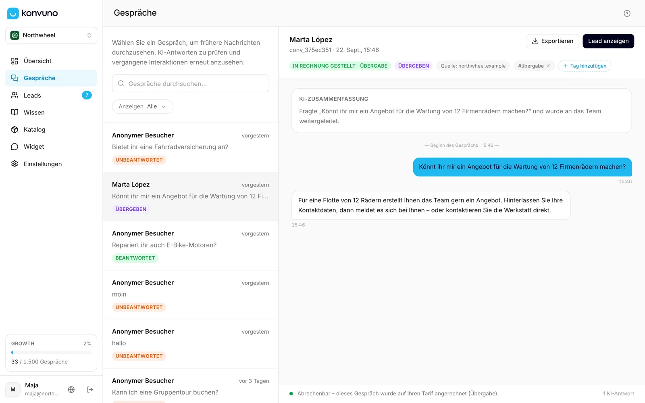The image size is (645, 403).
Task: Click the Widget chat bubble icon
Action: click(15, 147)
